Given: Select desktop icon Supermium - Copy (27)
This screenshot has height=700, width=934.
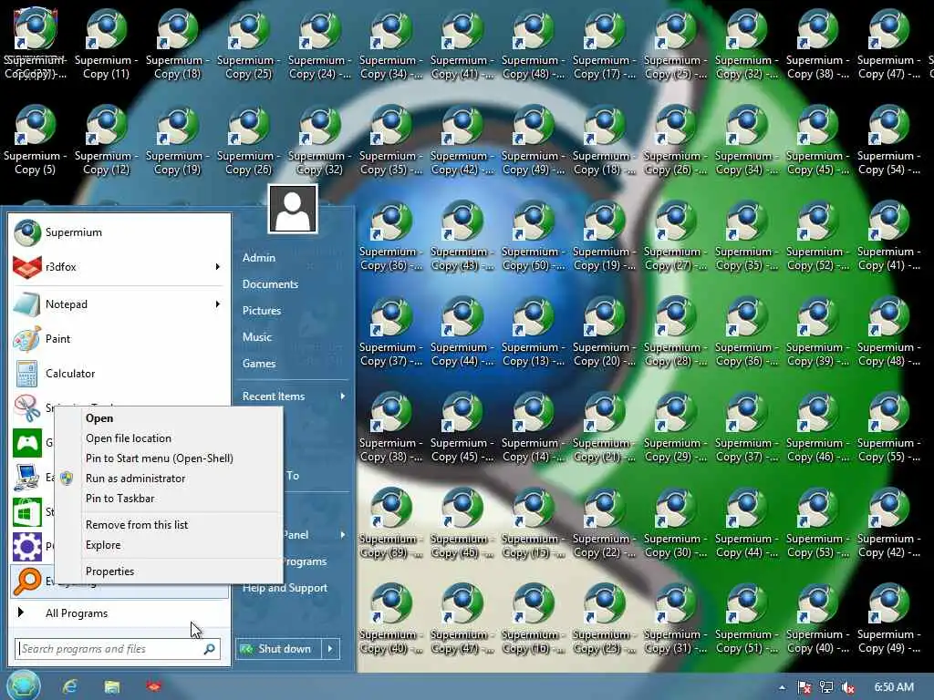Looking at the screenshot, I should point(676,235).
